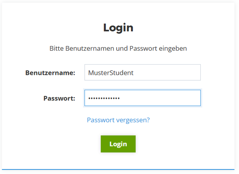Click the white text on the green button
This screenshot has width=239, height=174.
coord(118,144)
